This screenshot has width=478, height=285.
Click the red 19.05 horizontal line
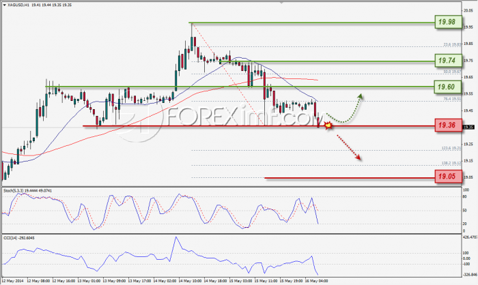pyautogui.click(x=350, y=178)
